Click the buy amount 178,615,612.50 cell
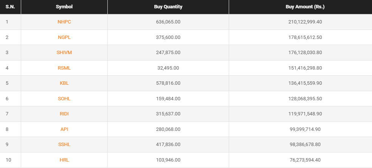372x168 pixels. (x=305, y=37)
